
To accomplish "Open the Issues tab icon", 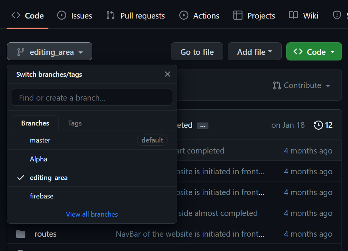I will tap(61, 15).
